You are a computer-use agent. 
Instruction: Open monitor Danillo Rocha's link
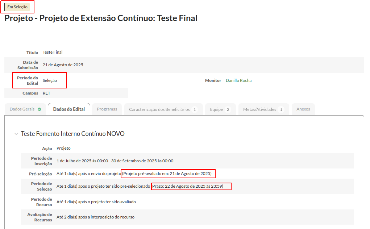click(x=238, y=80)
